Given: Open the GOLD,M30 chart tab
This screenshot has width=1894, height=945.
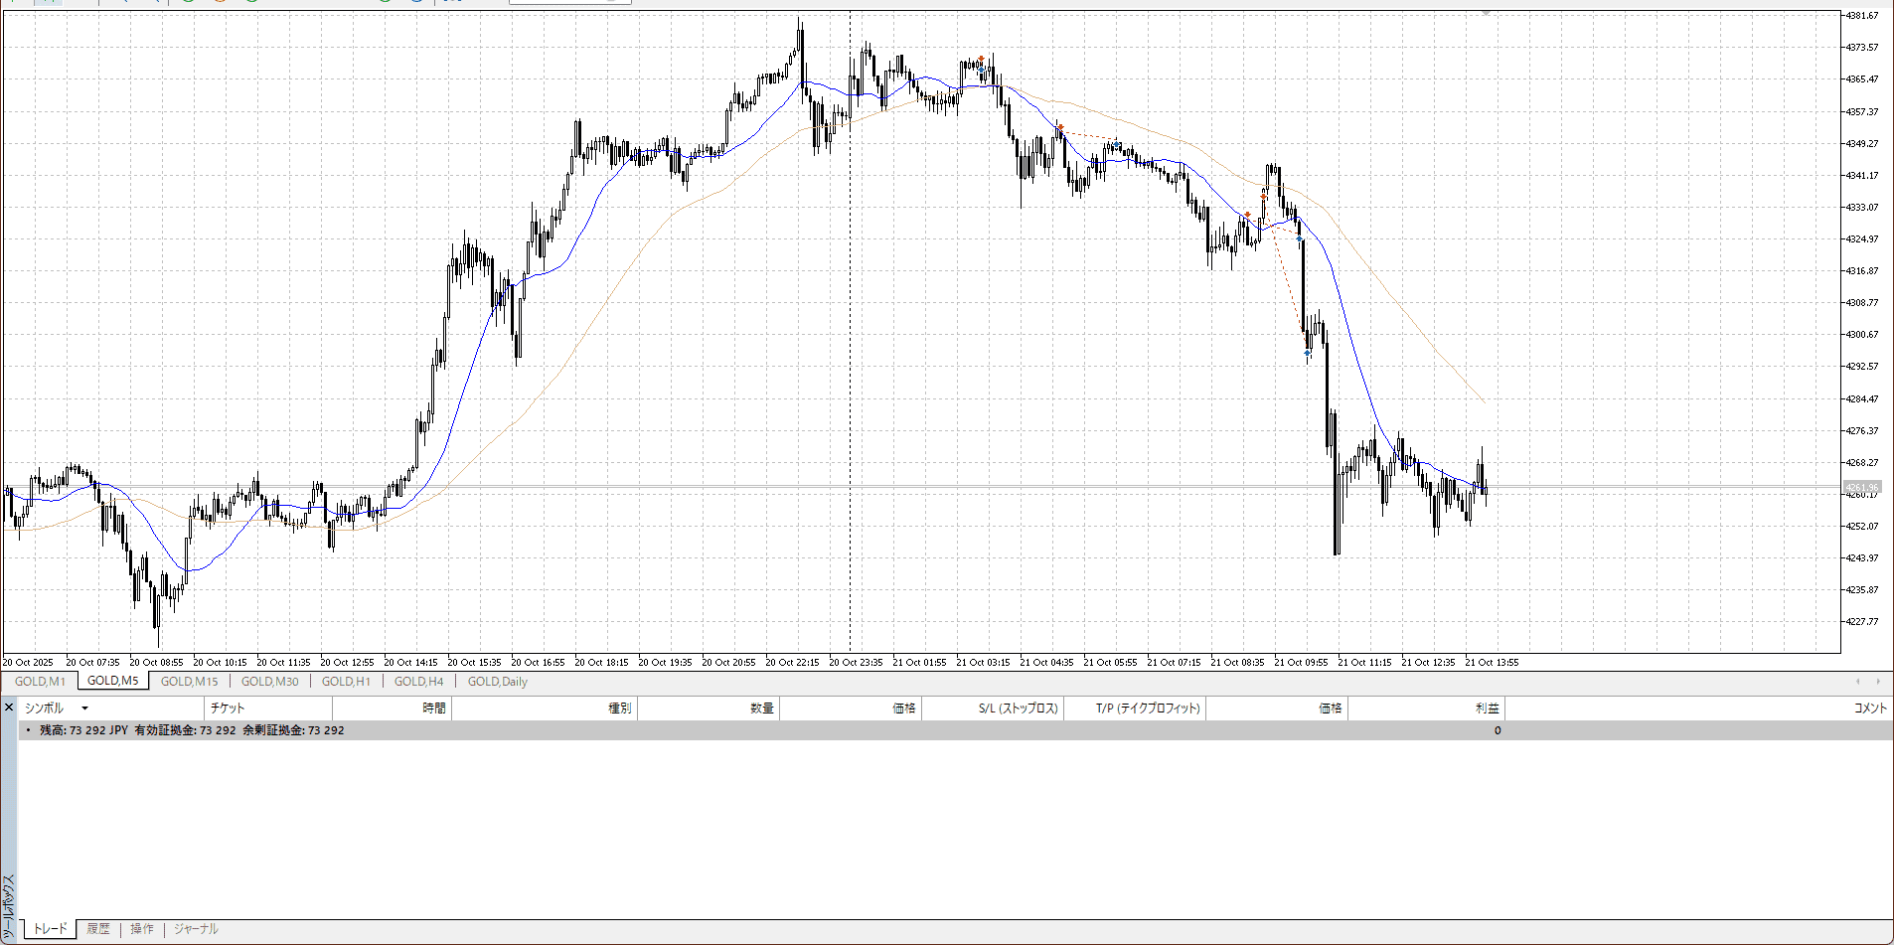Looking at the screenshot, I should coord(269,682).
